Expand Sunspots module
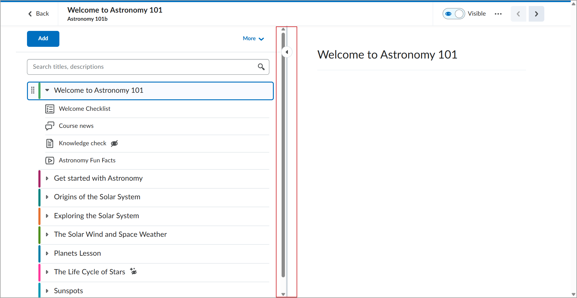Screen dimensions: 577x298 pos(47,291)
